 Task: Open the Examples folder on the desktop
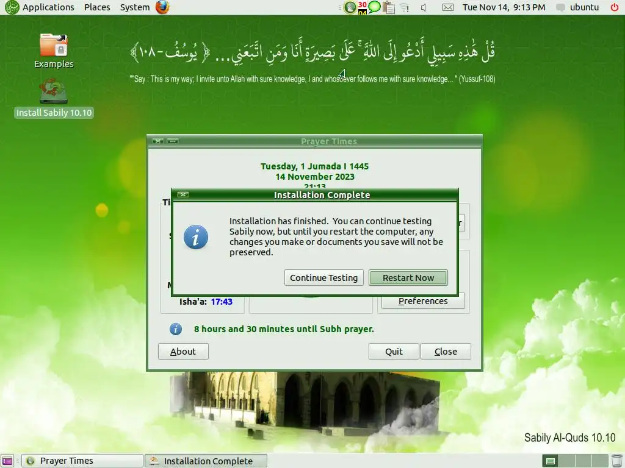click(x=54, y=51)
